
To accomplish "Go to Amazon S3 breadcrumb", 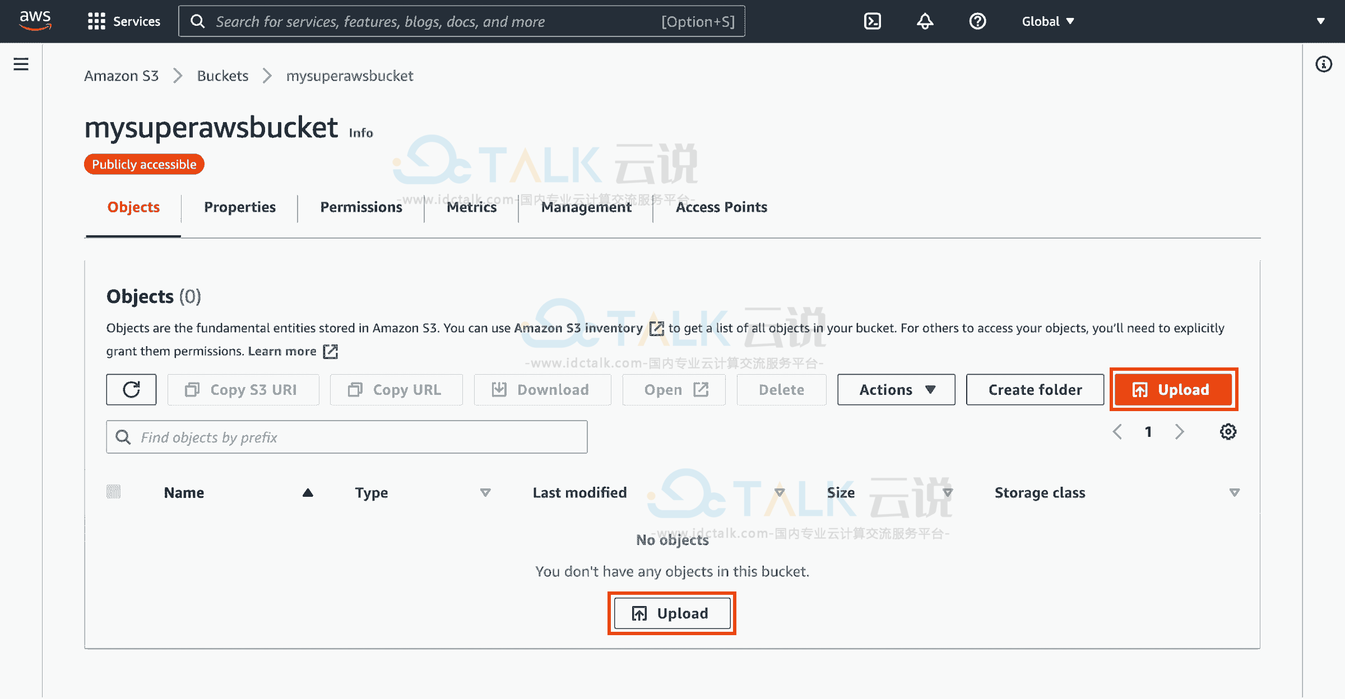I will (122, 76).
